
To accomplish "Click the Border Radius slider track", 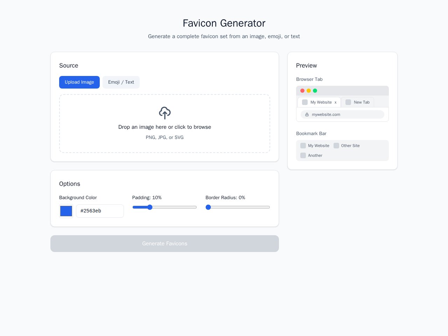I will point(238,207).
